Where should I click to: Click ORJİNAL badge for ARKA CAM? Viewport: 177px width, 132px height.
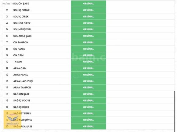(x=88, y=68)
